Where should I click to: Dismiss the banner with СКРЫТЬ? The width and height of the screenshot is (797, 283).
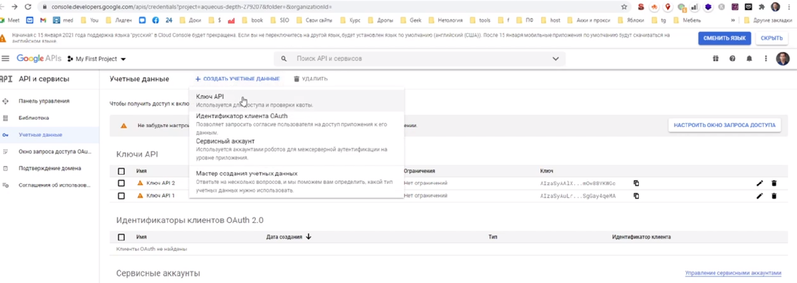coord(770,39)
